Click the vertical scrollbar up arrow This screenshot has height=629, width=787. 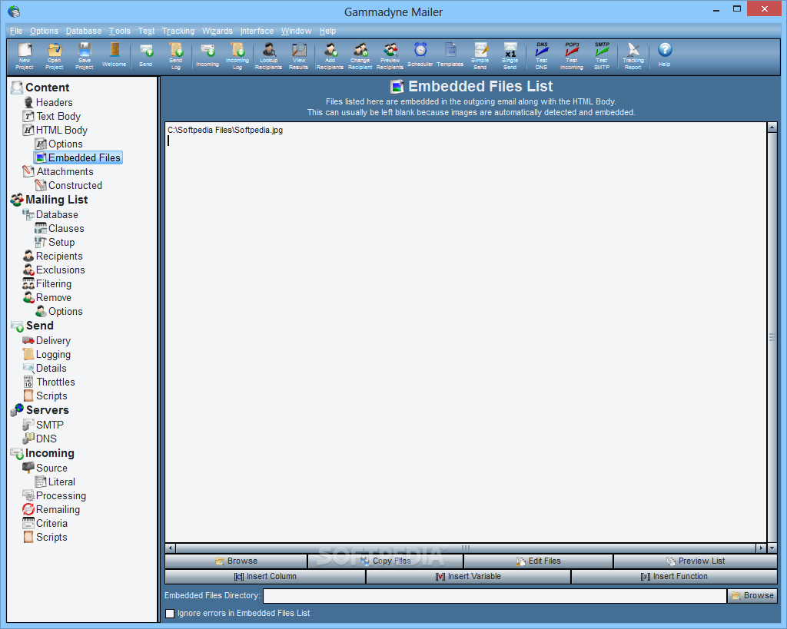(x=772, y=127)
